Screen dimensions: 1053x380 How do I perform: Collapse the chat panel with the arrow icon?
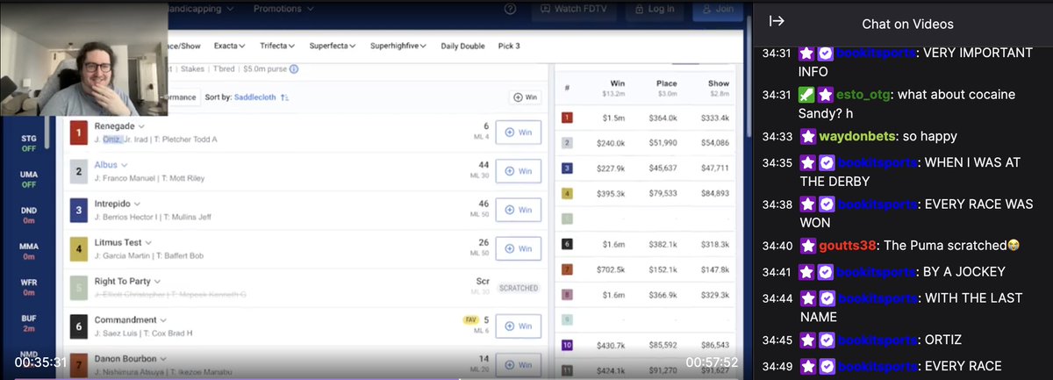[x=777, y=22]
